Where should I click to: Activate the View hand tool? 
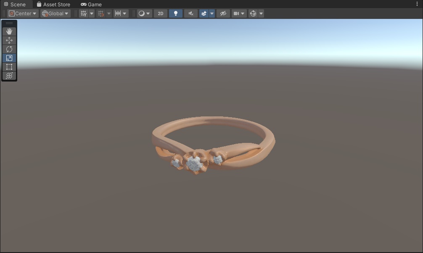click(9, 31)
